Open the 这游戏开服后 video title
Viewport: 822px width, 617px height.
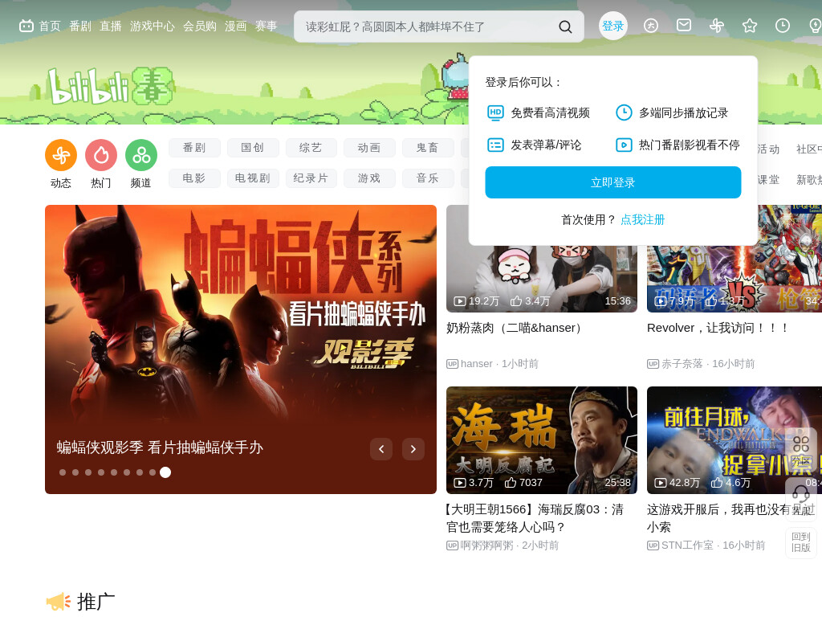pyautogui.click(x=731, y=518)
